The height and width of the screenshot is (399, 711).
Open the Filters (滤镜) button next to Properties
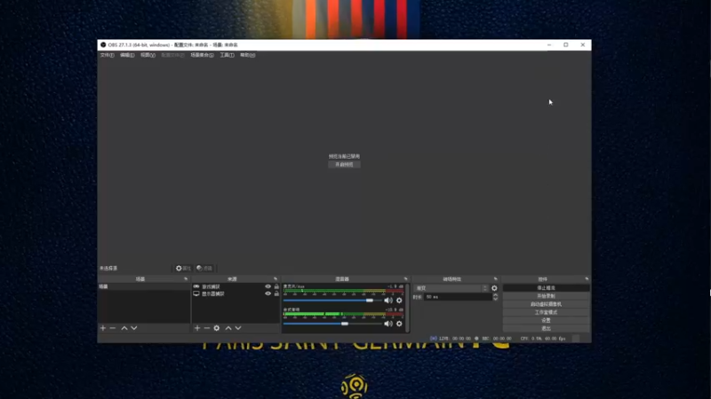204,269
